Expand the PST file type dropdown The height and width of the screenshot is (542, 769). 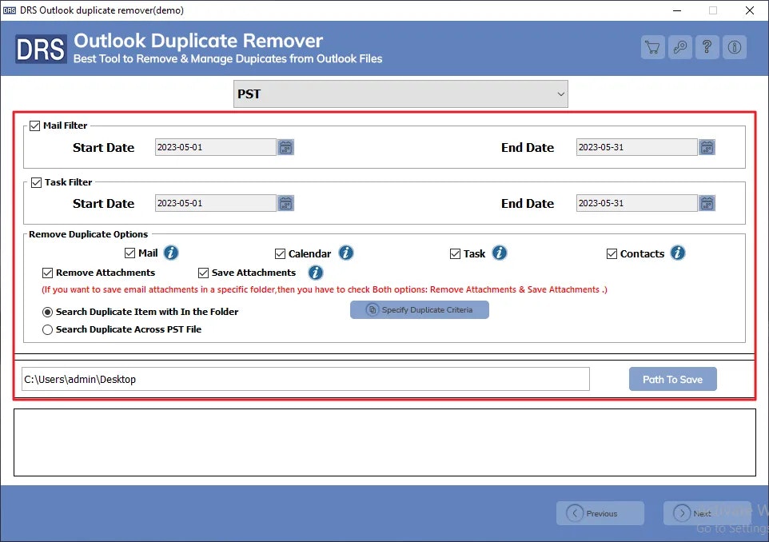pyautogui.click(x=400, y=94)
